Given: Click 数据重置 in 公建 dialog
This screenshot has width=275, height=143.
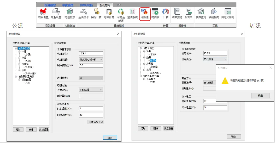Looking at the screenshot, I should pos(44,129).
